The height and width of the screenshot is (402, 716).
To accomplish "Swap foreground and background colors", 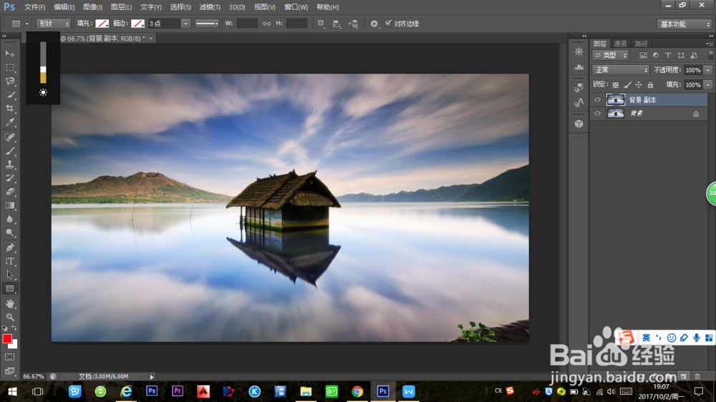I will point(14,328).
